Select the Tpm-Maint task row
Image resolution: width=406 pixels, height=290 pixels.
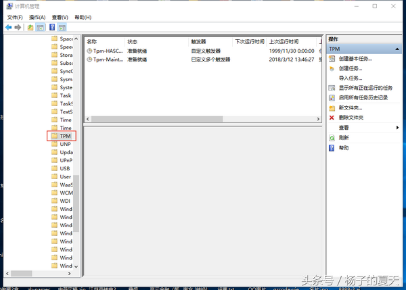106,59
